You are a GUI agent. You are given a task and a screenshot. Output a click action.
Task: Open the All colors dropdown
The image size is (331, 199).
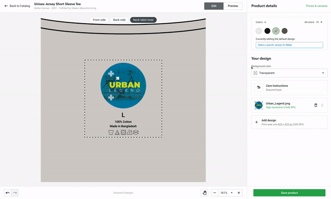point(313,22)
